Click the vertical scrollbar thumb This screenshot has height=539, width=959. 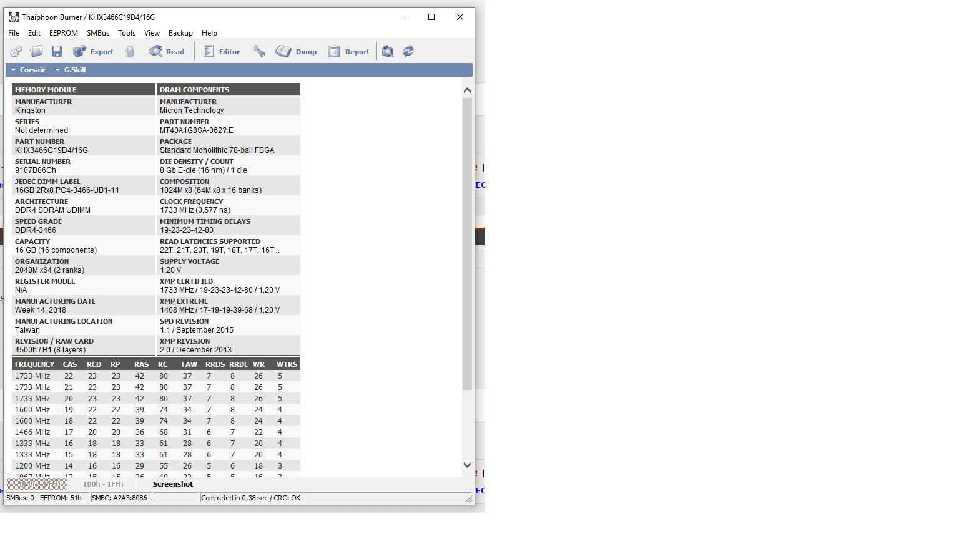click(x=467, y=243)
